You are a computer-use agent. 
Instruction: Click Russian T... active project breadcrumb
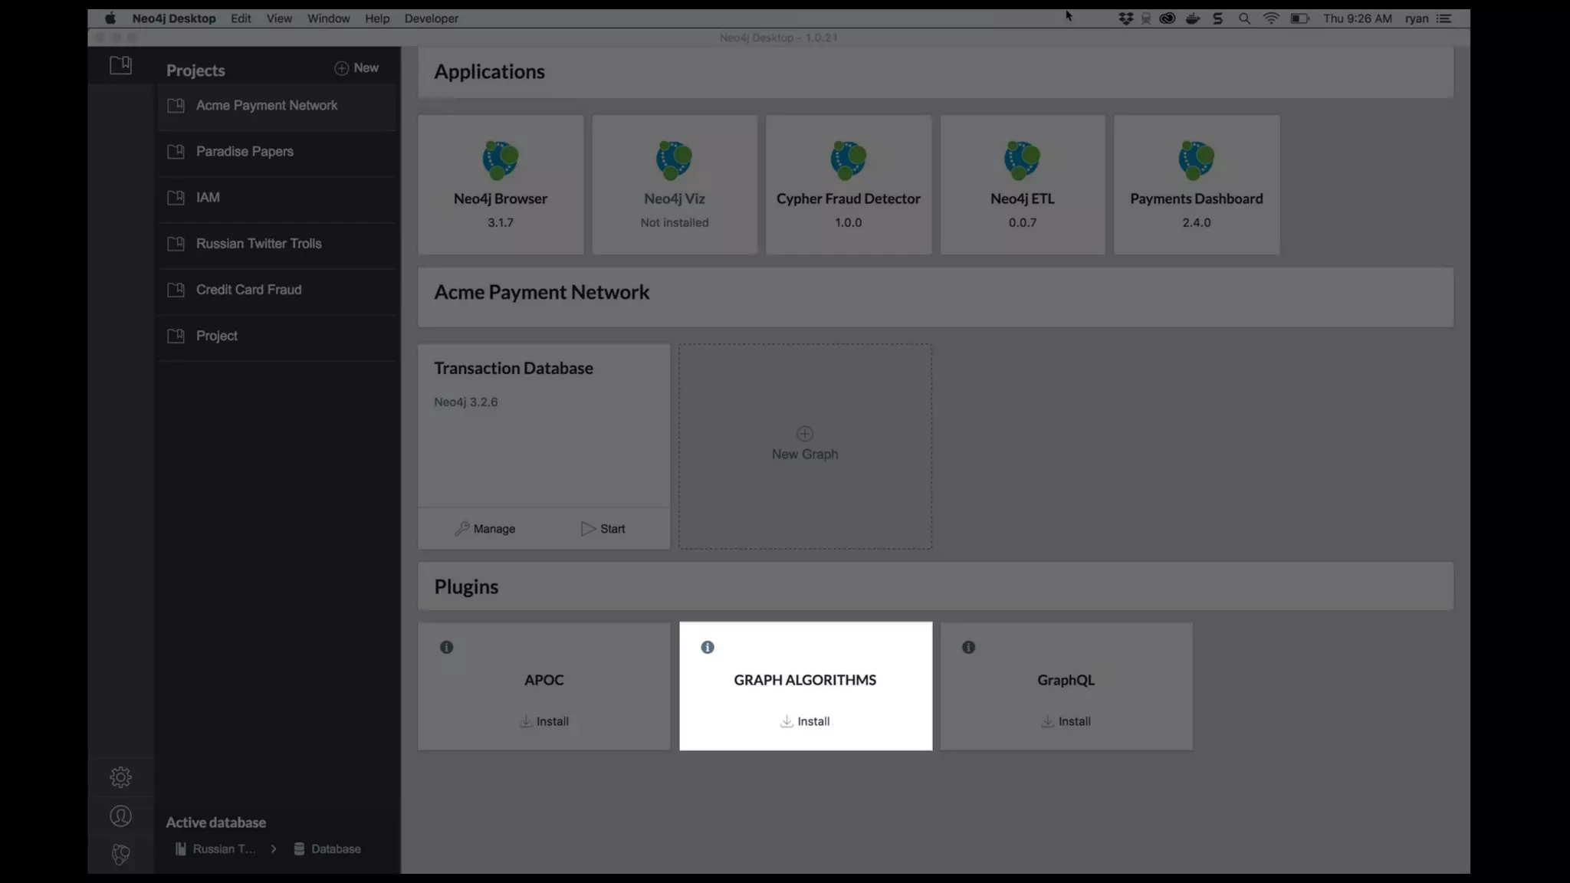(x=215, y=849)
